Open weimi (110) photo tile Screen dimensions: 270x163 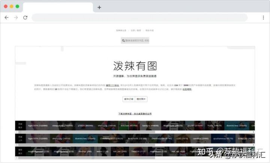tap(102, 151)
